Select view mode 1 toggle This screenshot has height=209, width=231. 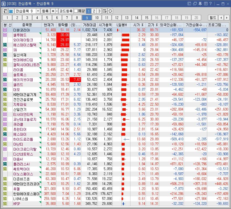[x=88, y=11]
